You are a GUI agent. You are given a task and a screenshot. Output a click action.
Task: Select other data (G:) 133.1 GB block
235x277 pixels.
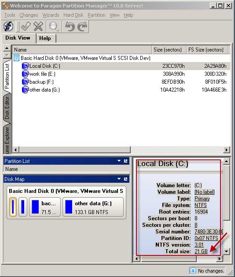coord(93,207)
